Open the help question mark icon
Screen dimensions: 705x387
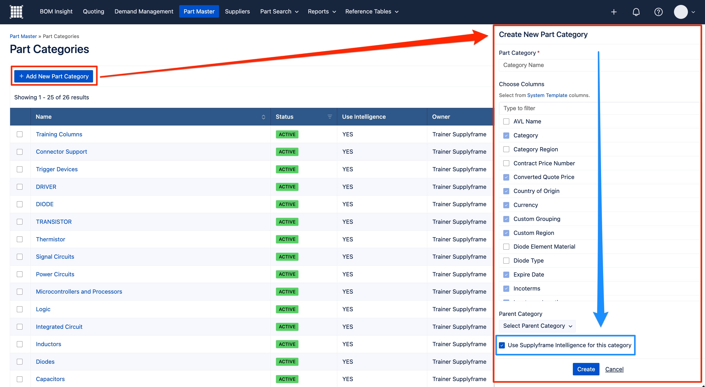coord(658,12)
